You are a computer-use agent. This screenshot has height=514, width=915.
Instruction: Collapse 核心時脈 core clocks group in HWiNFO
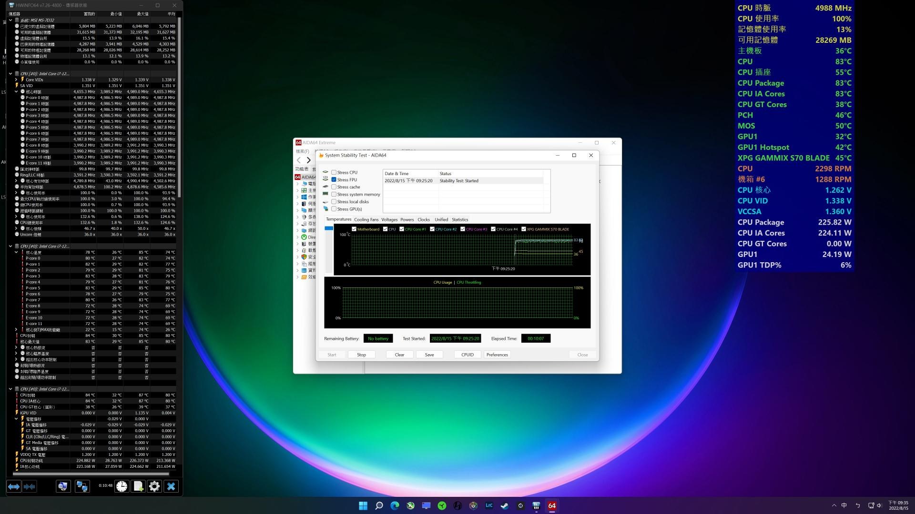[16, 92]
